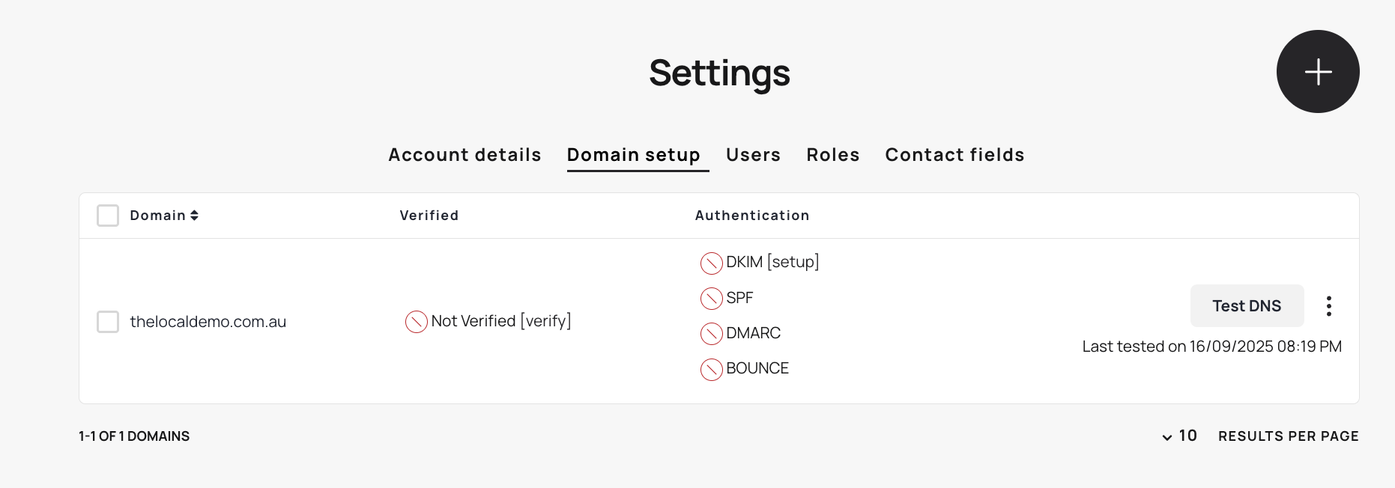Image resolution: width=1395 pixels, height=488 pixels.
Task: Click the thelocaldemo.com.au domain name
Action: point(208,322)
